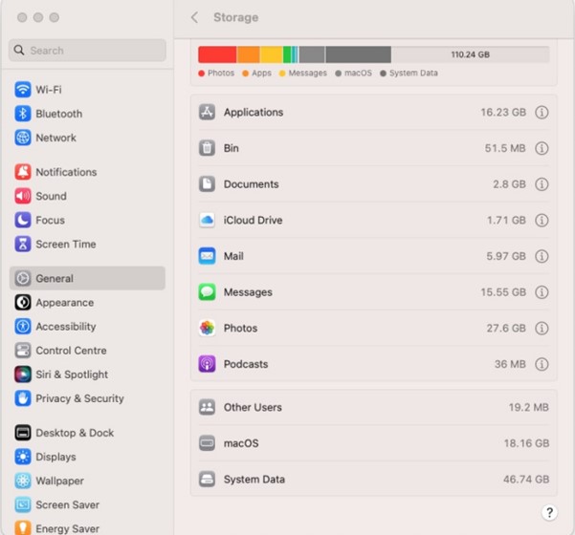Click the 110.24 GB free space label
The image size is (575, 535).
(x=470, y=54)
